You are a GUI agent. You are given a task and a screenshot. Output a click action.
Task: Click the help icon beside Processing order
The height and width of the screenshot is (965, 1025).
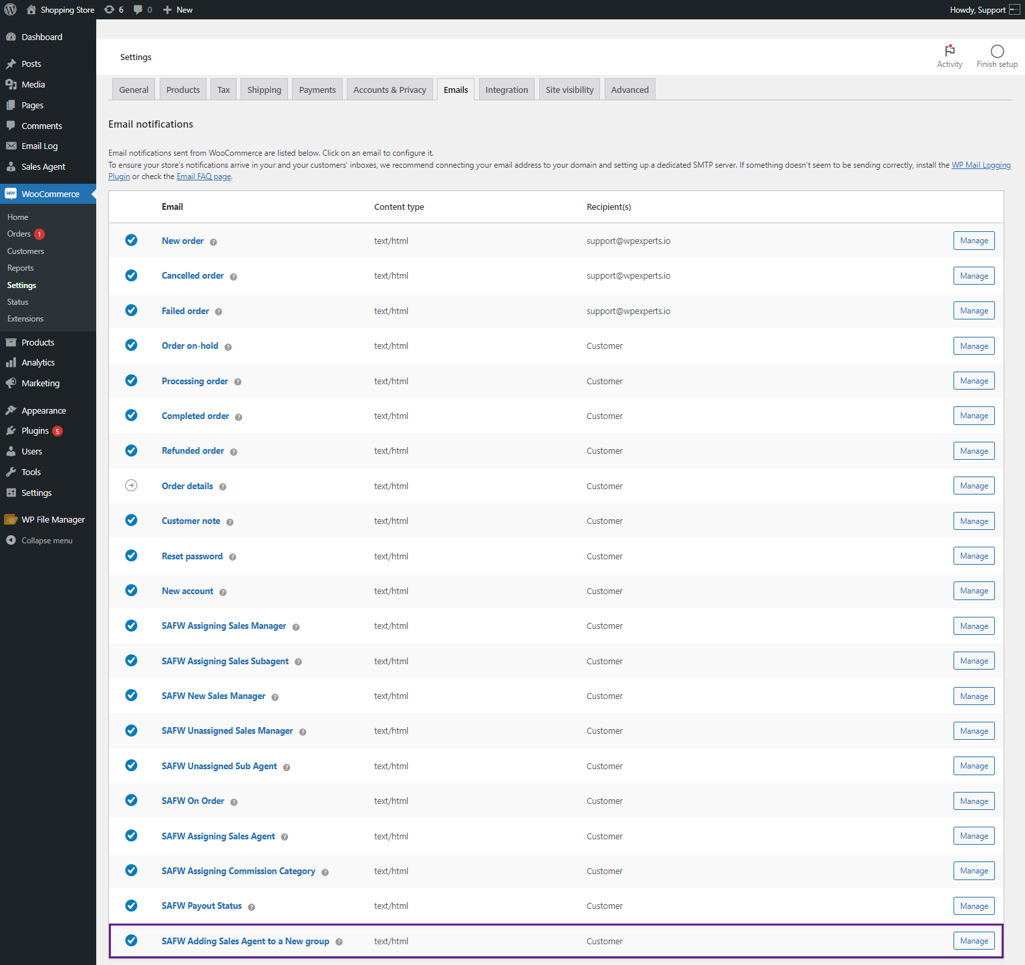coord(238,382)
